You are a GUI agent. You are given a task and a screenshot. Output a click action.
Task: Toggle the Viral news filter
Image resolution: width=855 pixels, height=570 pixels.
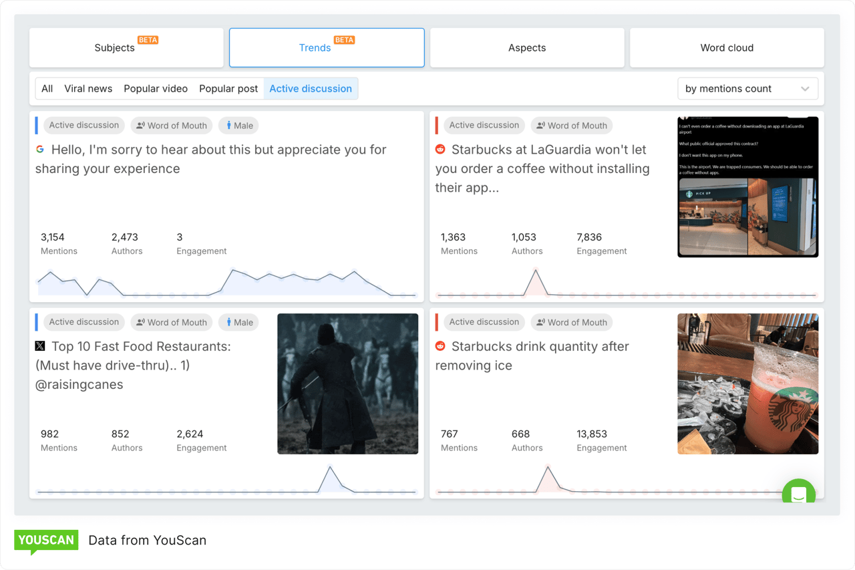coord(88,88)
